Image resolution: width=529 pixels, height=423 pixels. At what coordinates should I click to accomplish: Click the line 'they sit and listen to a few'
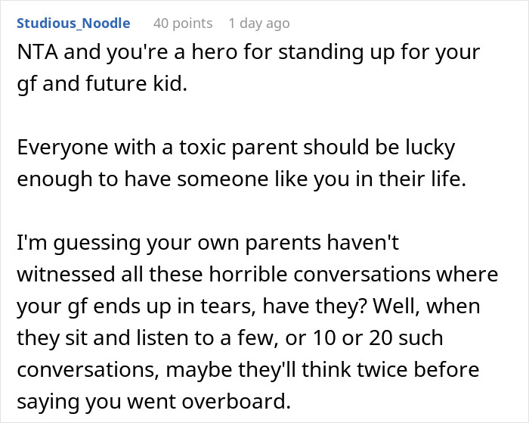[x=230, y=338]
